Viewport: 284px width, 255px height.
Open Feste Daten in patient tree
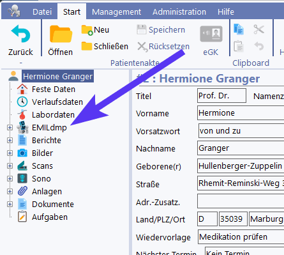click(x=54, y=89)
